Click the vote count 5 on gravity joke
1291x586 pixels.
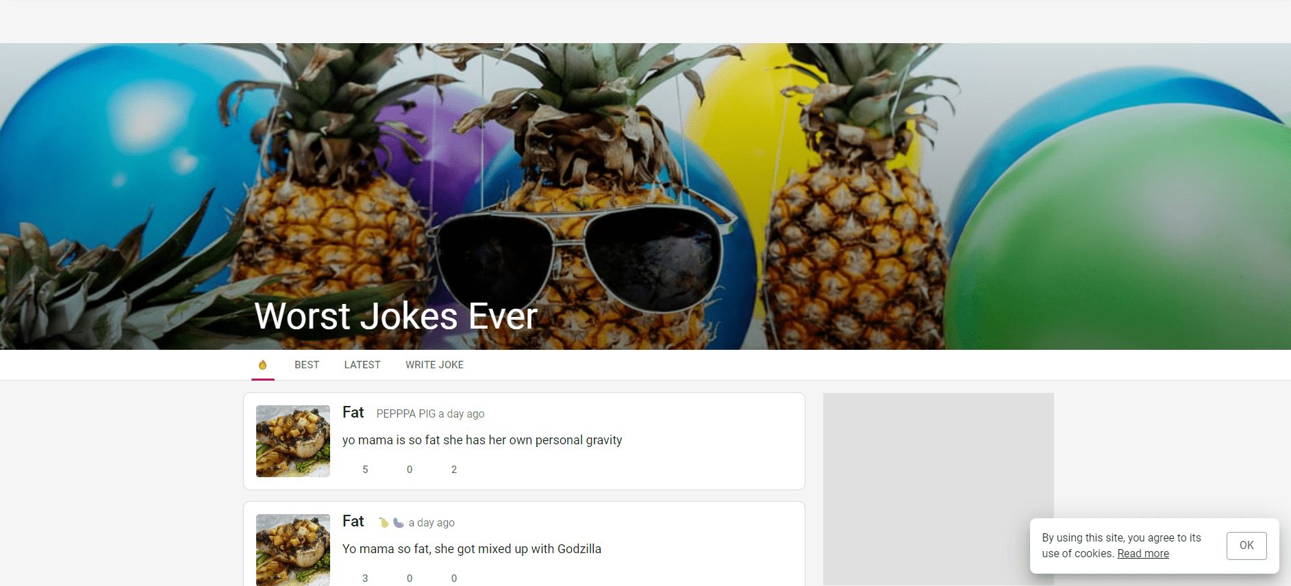365,470
